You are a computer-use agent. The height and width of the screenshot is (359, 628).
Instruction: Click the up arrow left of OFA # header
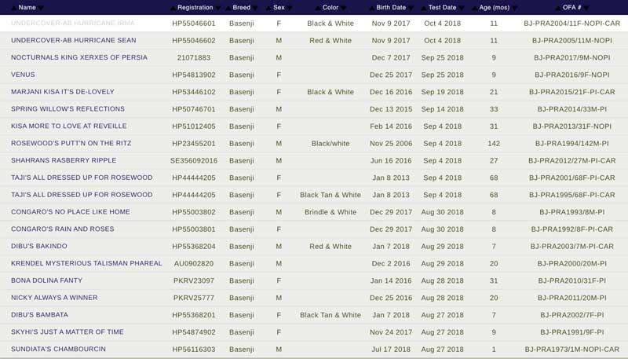557,8
